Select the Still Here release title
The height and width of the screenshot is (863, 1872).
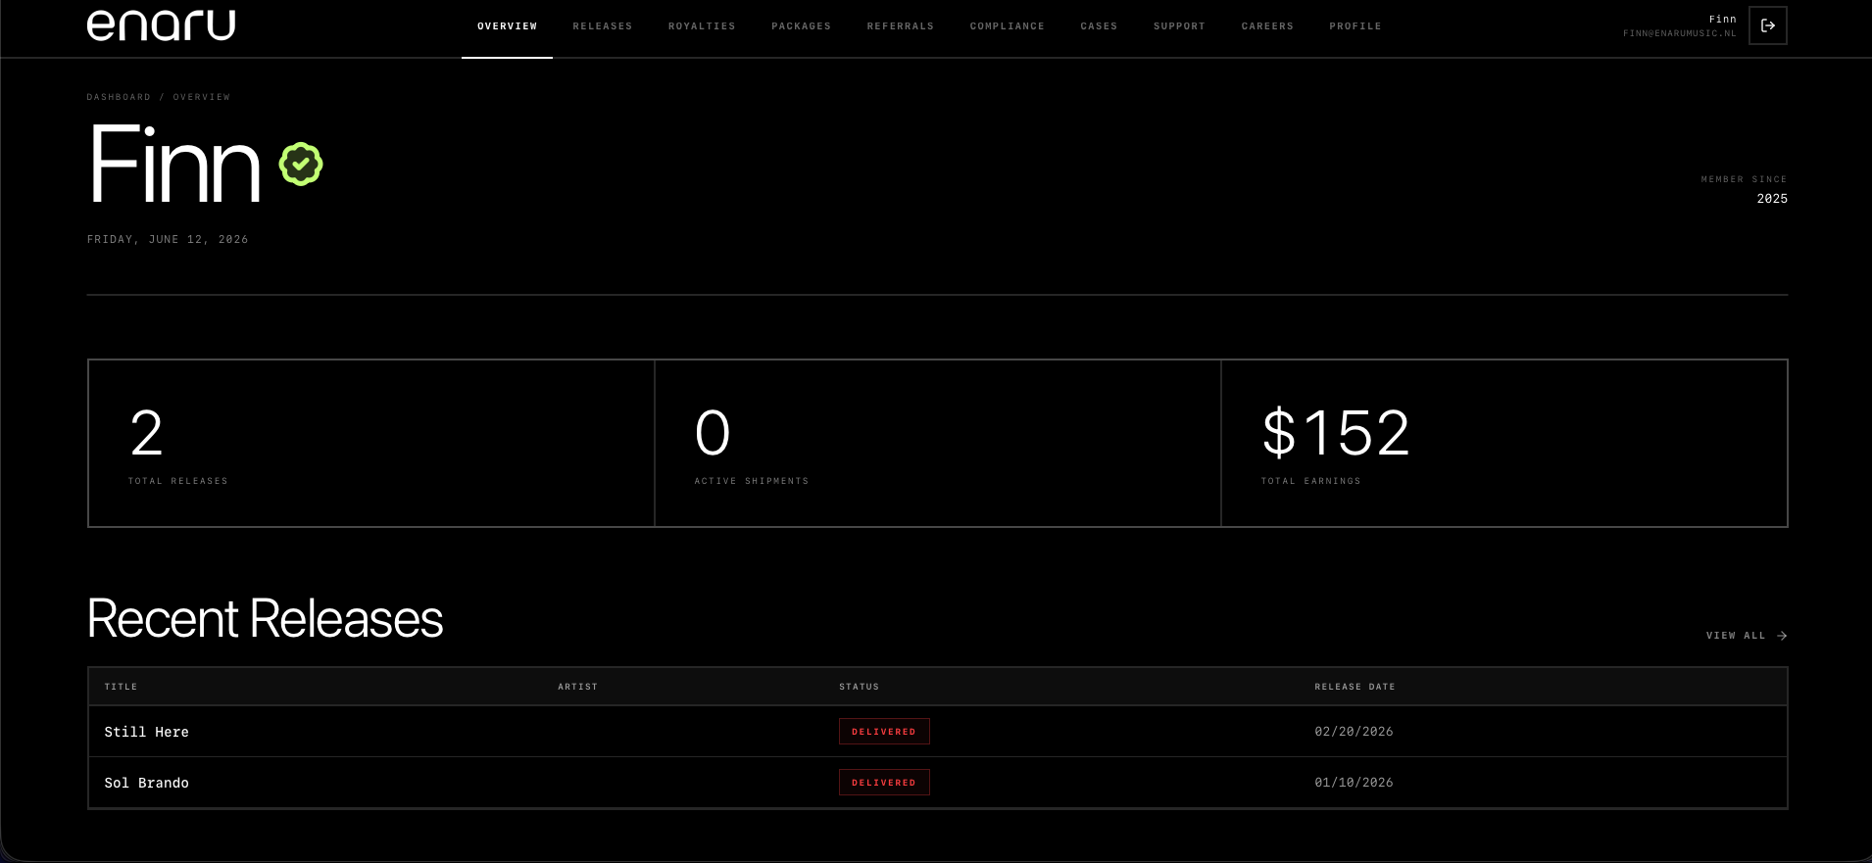[x=147, y=732]
